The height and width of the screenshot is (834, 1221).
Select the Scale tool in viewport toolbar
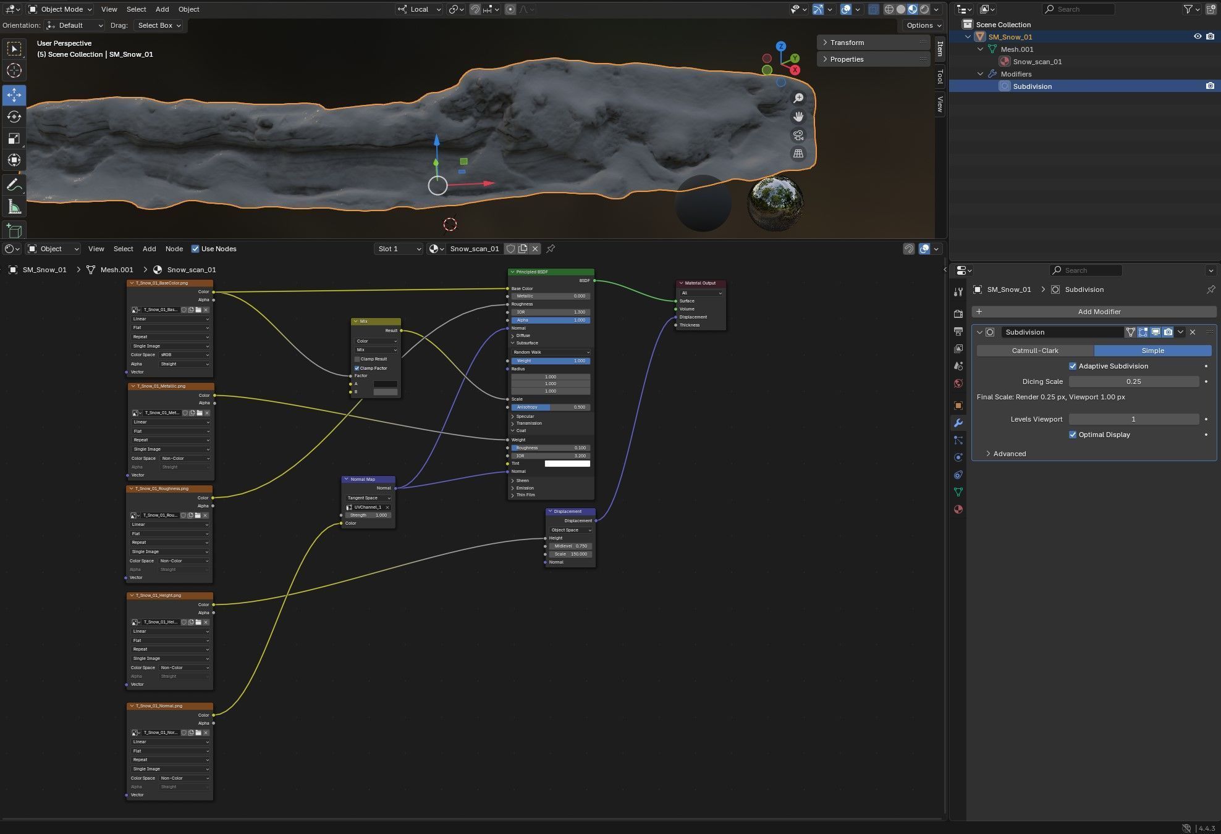click(14, 138)
